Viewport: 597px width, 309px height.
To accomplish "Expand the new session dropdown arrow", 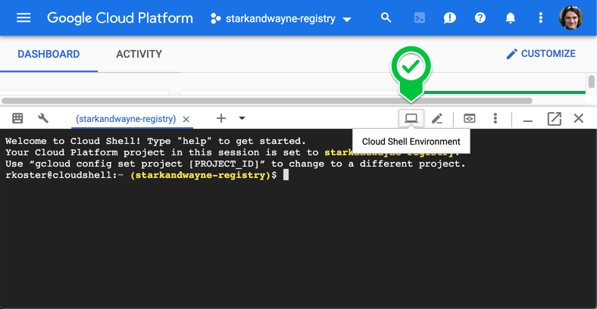I will [242, 118].
